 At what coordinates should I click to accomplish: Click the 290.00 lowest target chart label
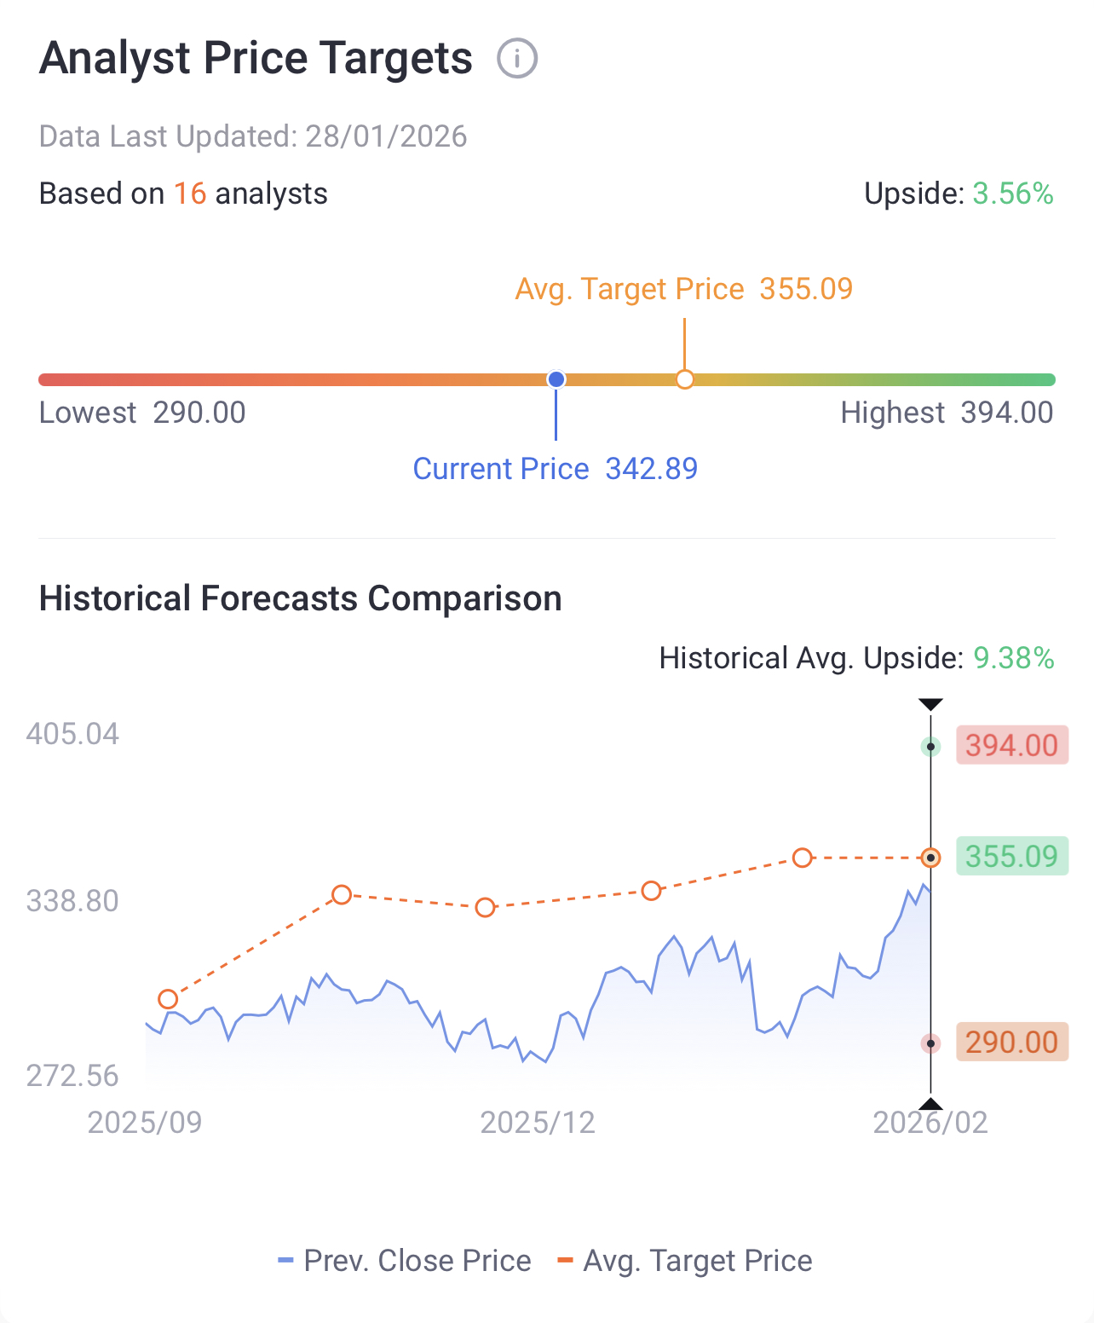pyautogui.click(x=1011, y=1042)
